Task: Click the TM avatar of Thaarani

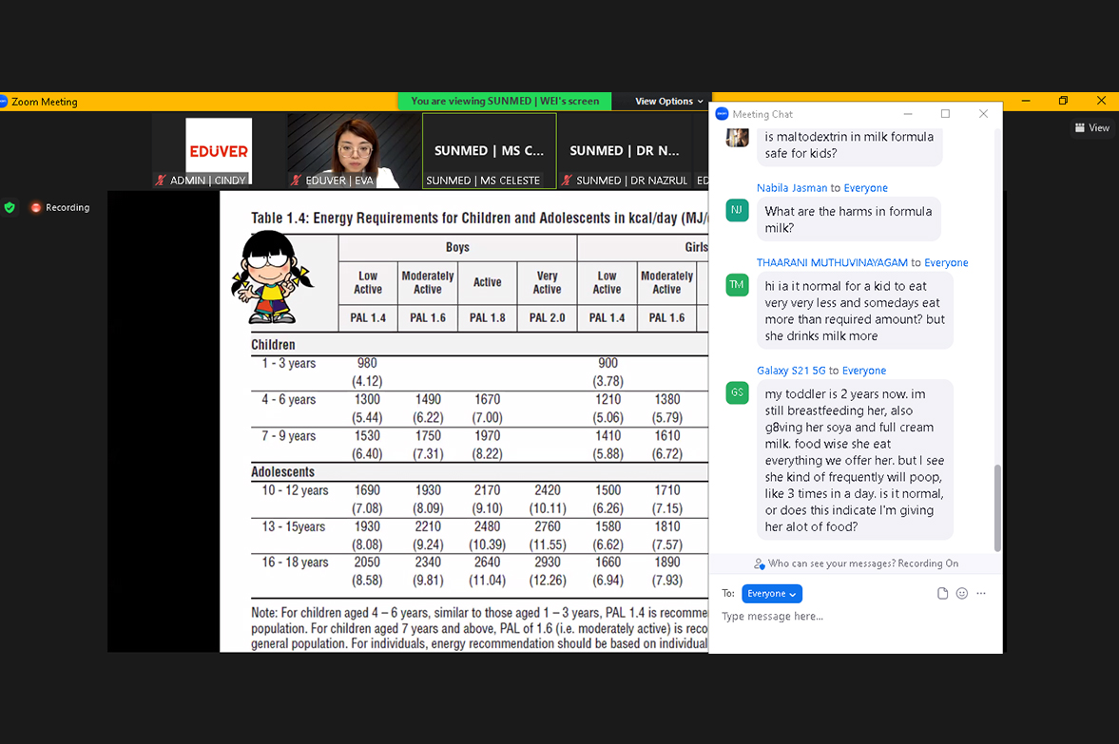Action: [x=737, y=285]
